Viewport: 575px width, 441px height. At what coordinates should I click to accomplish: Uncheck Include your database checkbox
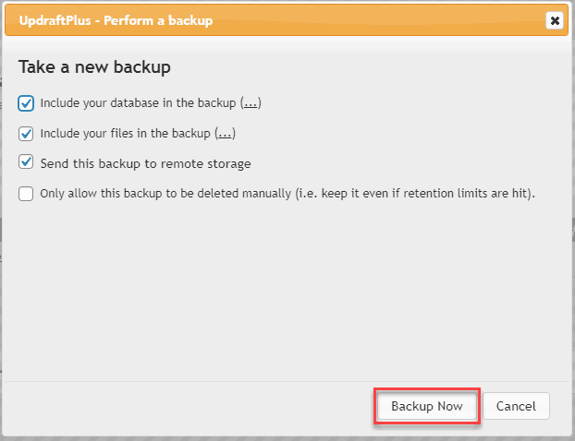26,103
